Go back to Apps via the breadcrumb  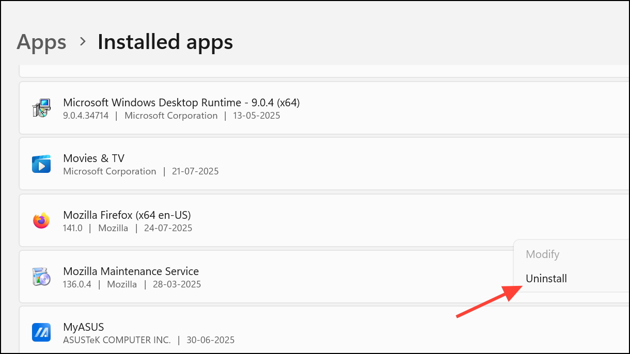[x=41, y=42]
